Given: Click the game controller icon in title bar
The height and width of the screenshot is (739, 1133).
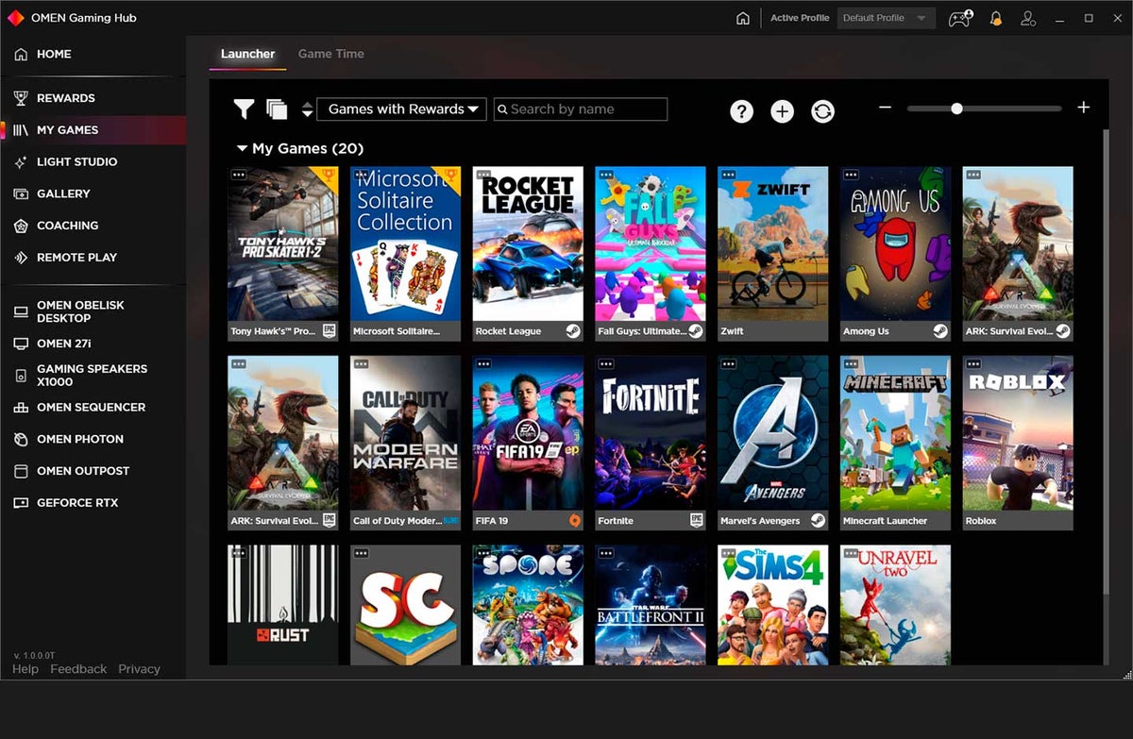Looking at the screenshot, I should [x=959, y=18].
